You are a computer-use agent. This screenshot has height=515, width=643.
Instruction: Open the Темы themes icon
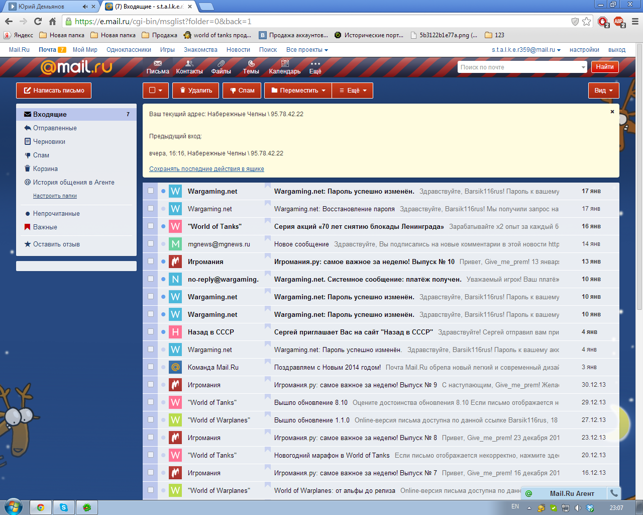point(251,63)
